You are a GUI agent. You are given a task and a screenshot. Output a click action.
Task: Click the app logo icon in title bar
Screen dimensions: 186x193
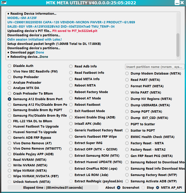[x=4, y=3]
